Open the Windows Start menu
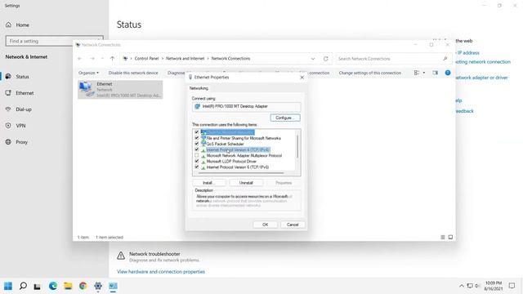 tap(8, 286)
